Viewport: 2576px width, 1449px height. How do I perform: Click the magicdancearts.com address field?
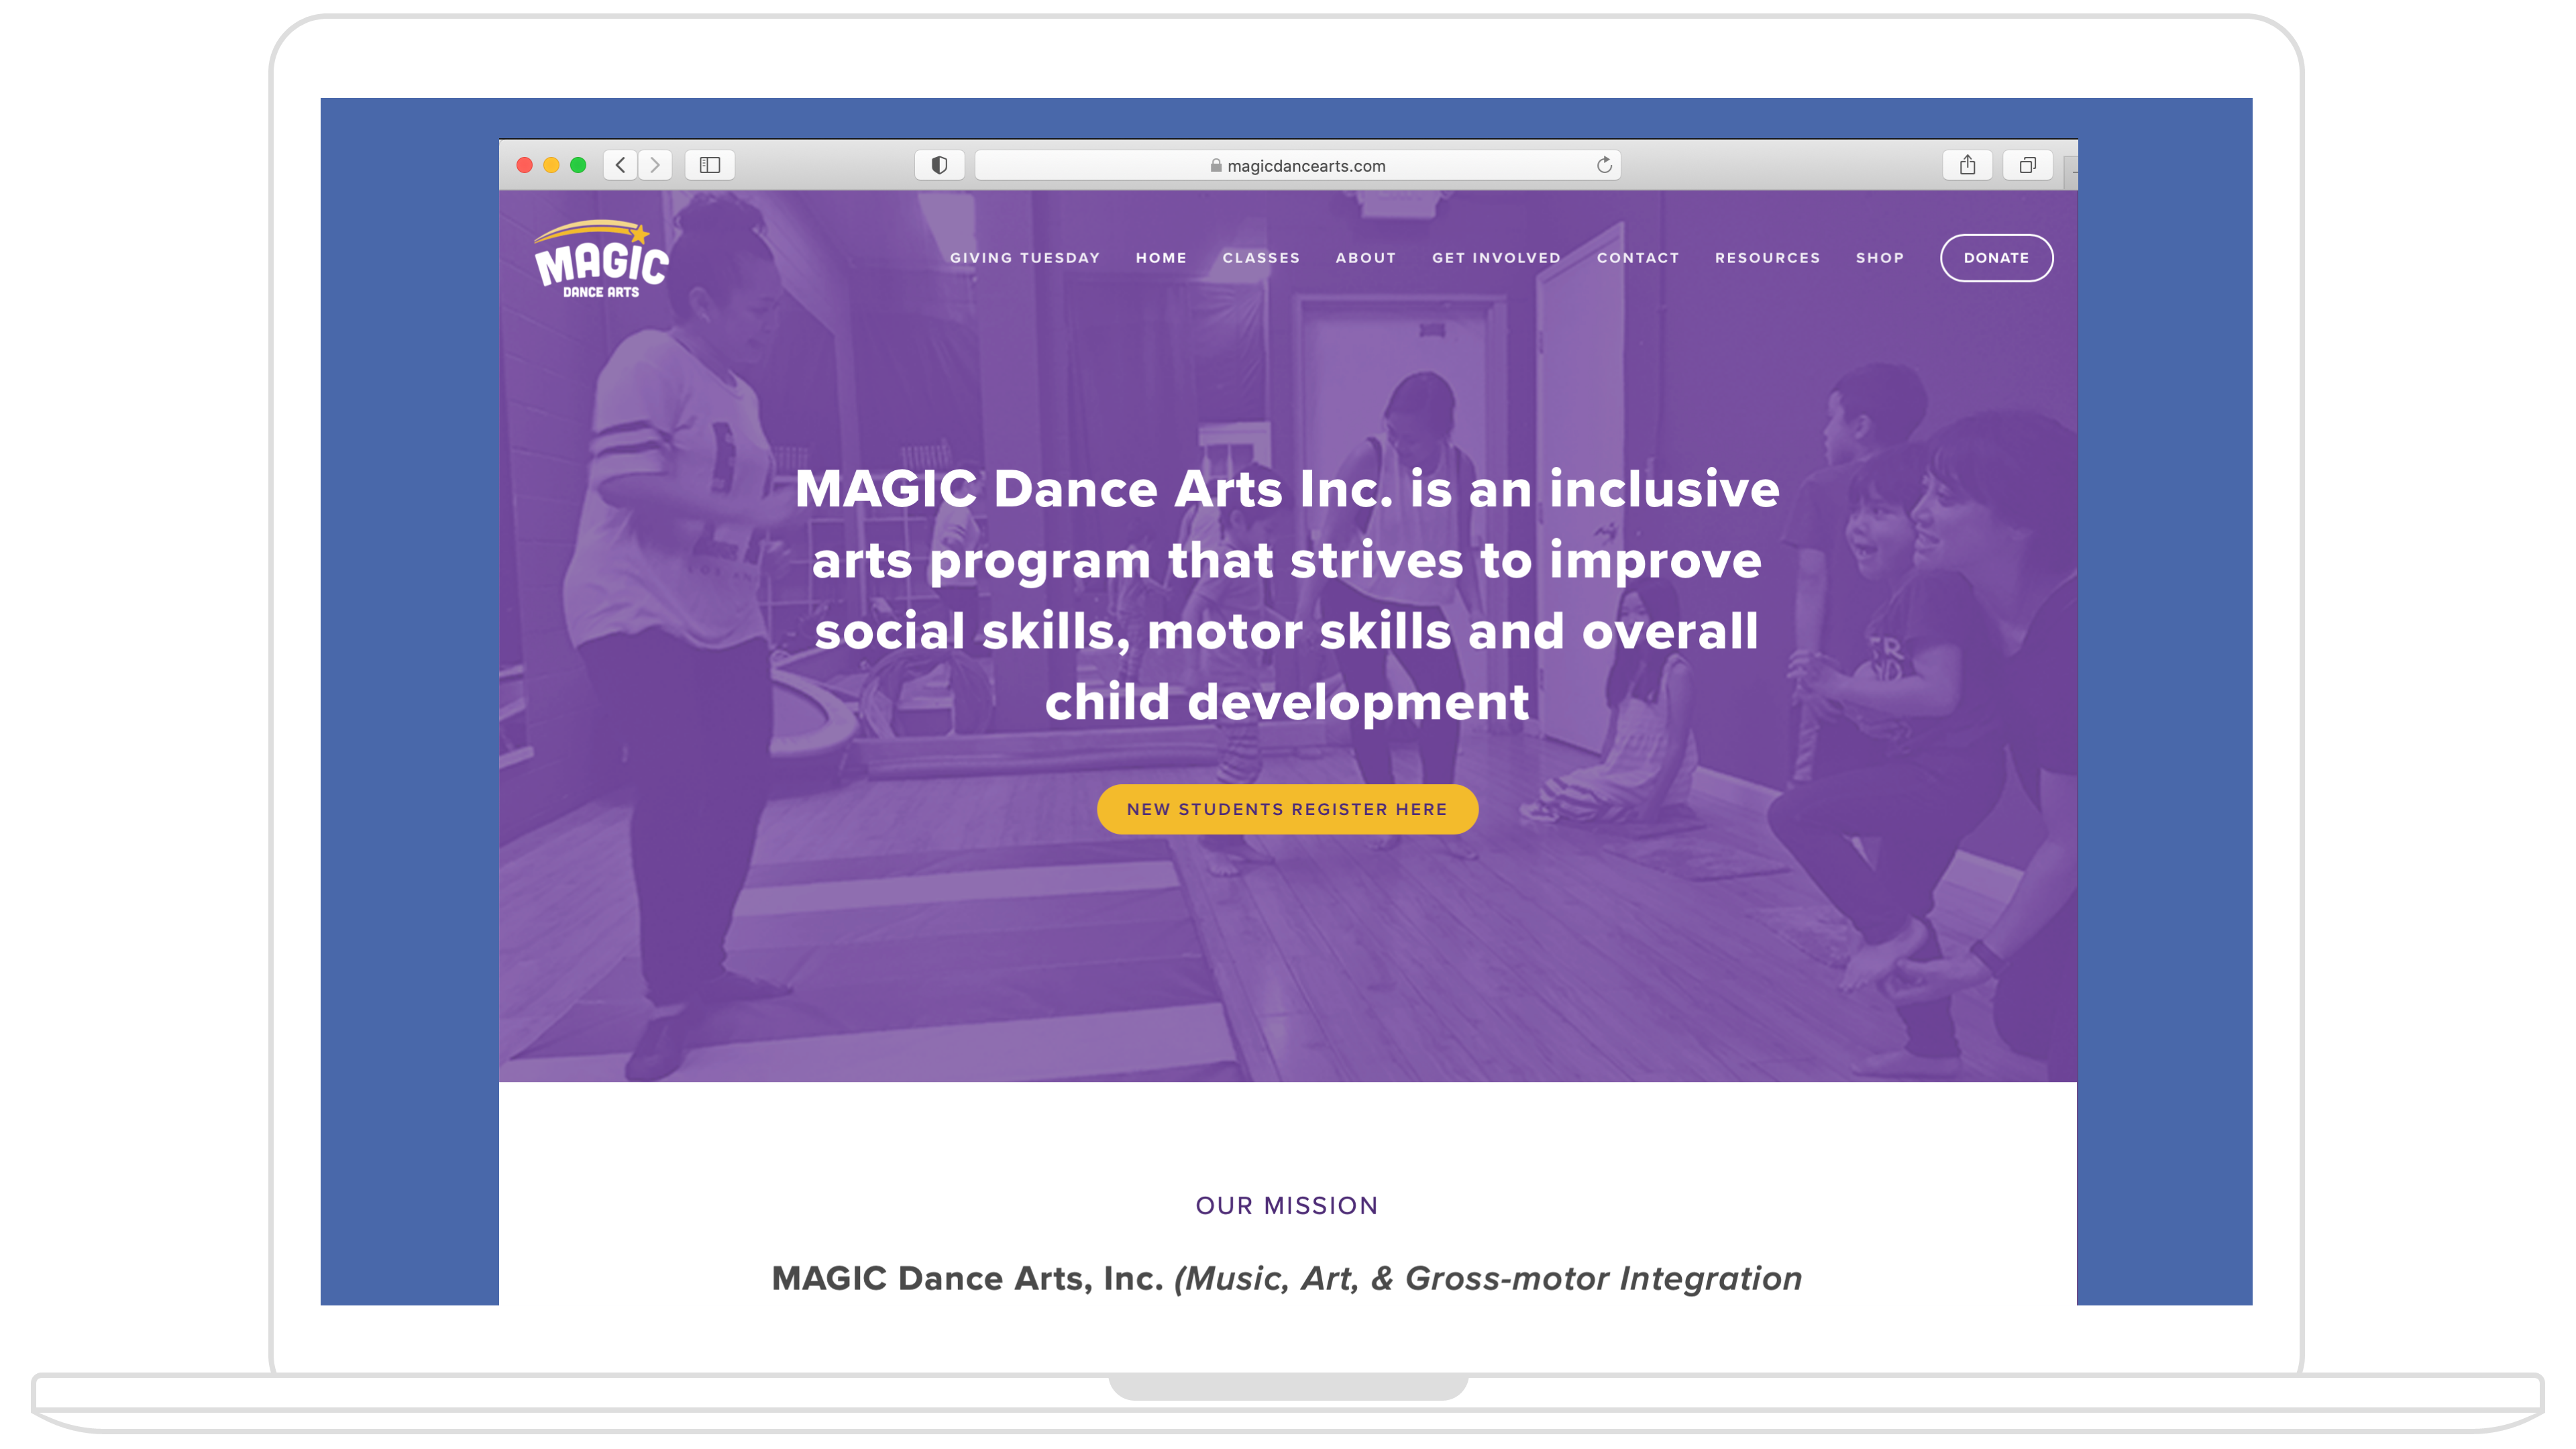point(1297,165)
